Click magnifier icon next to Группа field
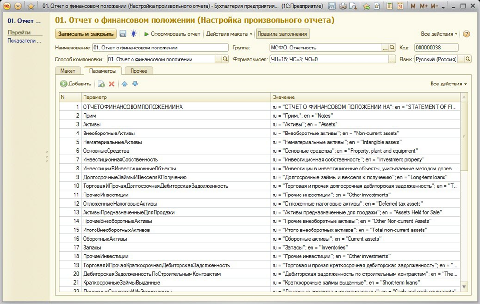This screenshot has width=480, height=304. tap(392, 48)
